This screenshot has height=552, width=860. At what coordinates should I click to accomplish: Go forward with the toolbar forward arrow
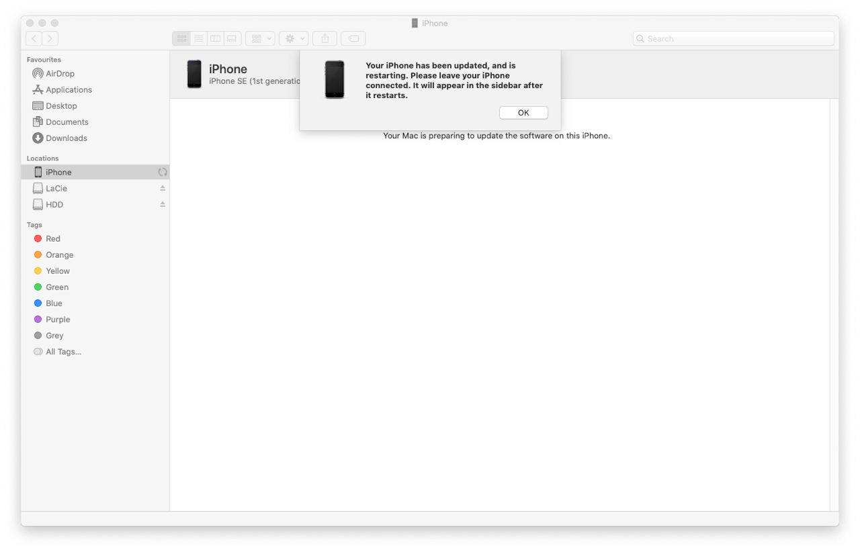50,38
